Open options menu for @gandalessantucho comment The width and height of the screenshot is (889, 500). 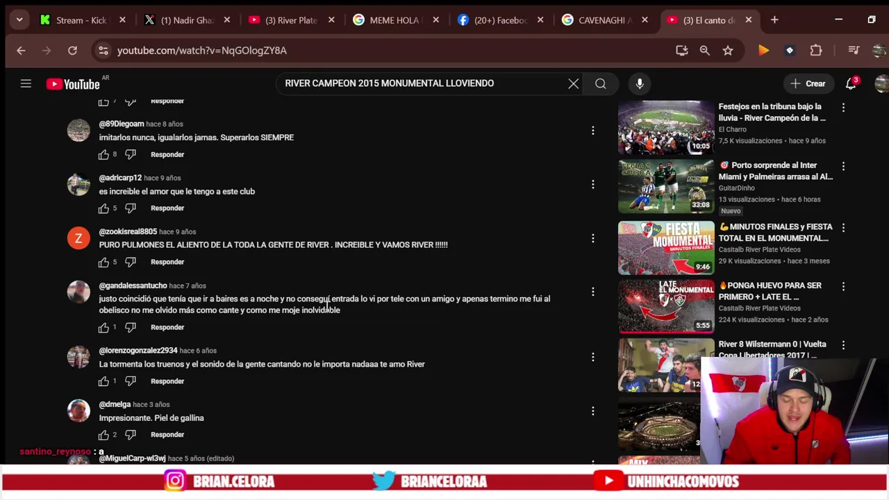[592, 292]
